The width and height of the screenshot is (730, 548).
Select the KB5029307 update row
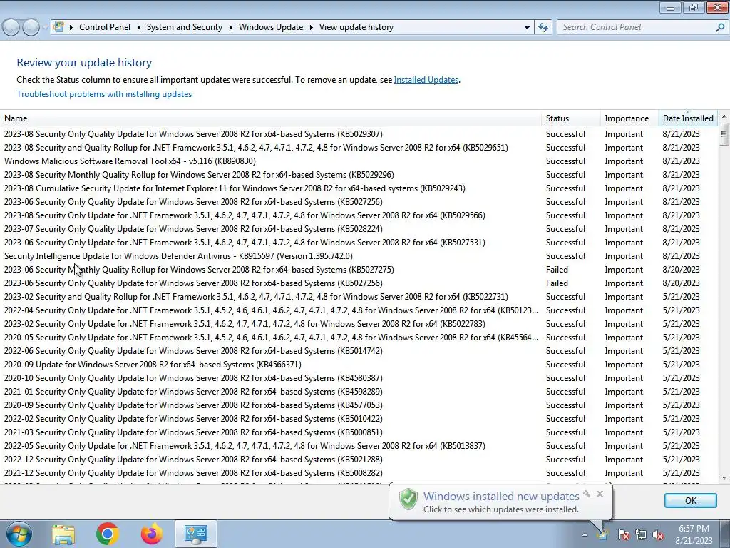[359, 134]
